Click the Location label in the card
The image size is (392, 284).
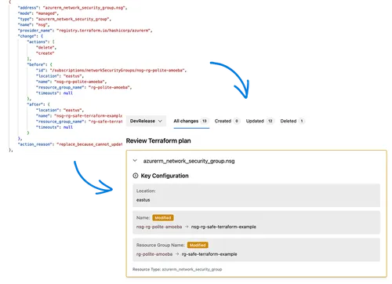pos(146,191)
